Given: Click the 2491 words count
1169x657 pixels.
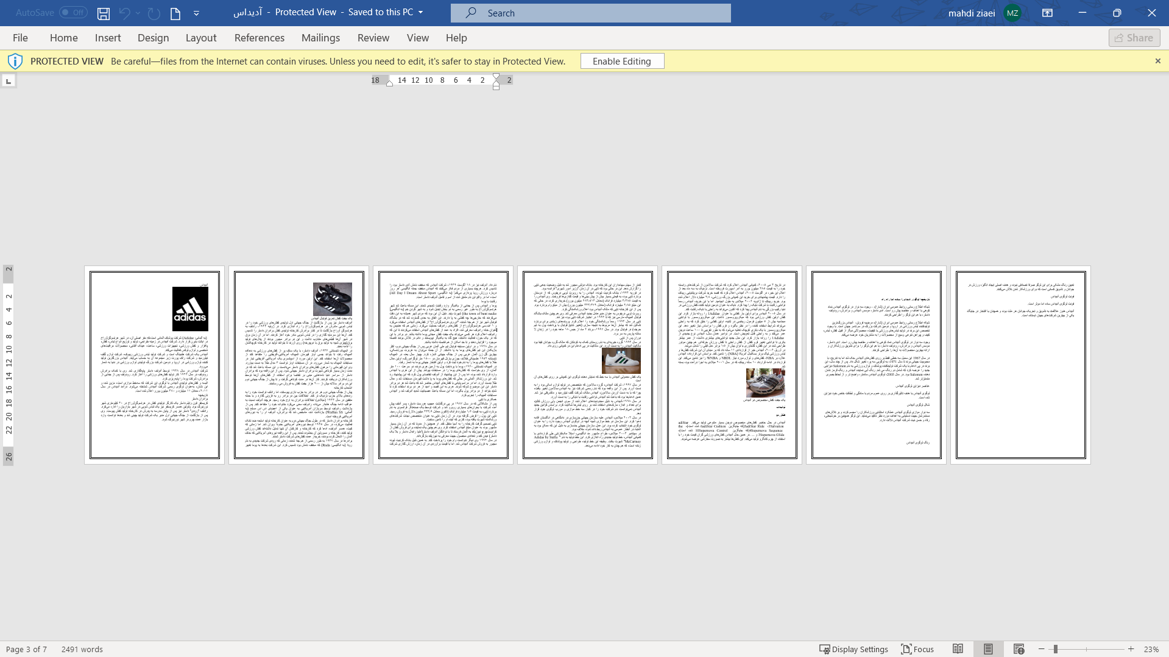Looking at the screenshot, I should point(82,649).
